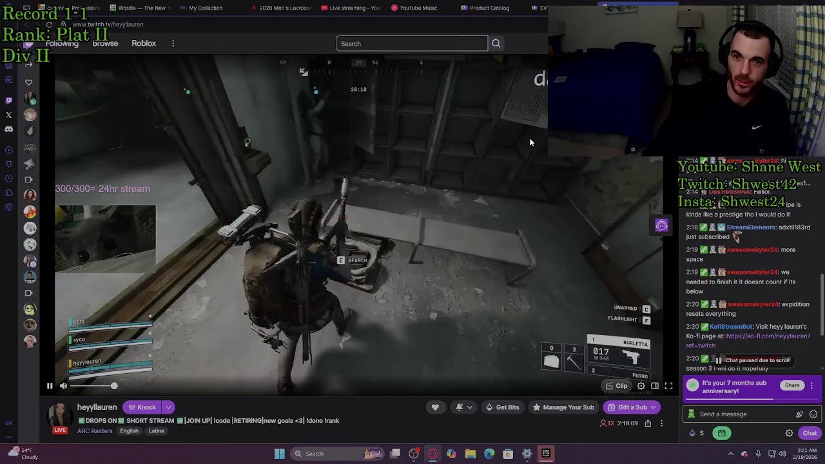Click the Knock button for heyyllauren
This screenshot has height=464, width=825.
click(142, 407)
